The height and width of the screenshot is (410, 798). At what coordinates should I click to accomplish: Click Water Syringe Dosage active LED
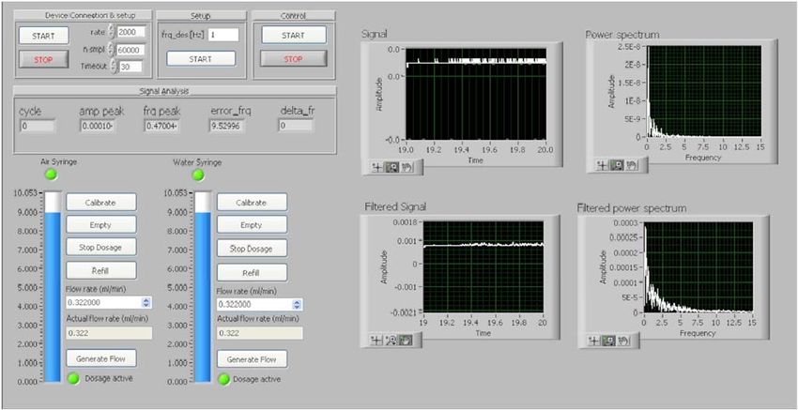(x=223, y=379)
